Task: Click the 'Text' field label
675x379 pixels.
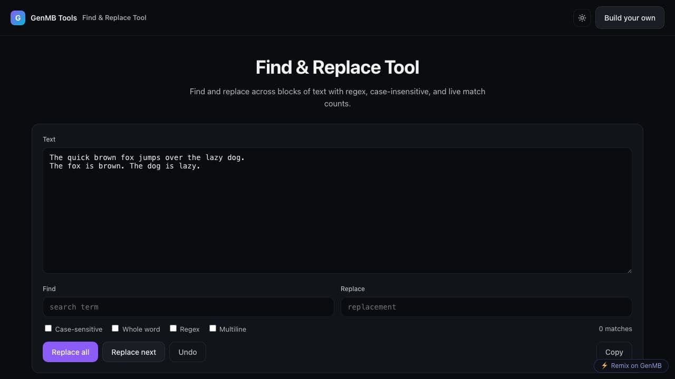Action: [49, 139]
